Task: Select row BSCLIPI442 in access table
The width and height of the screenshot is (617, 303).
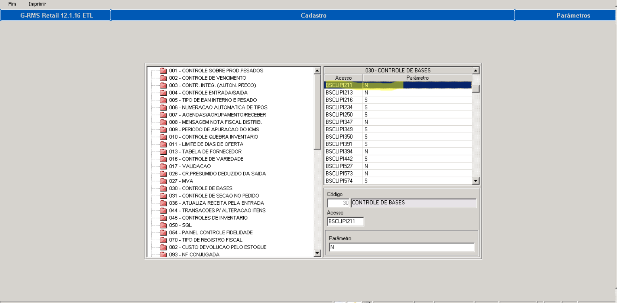Action: point(398,159)
